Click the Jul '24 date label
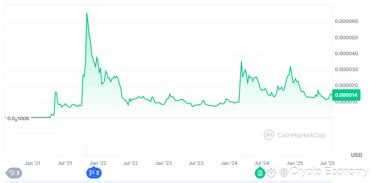The height and width of the screenshot is (183, 372). (x=261, y=163)
